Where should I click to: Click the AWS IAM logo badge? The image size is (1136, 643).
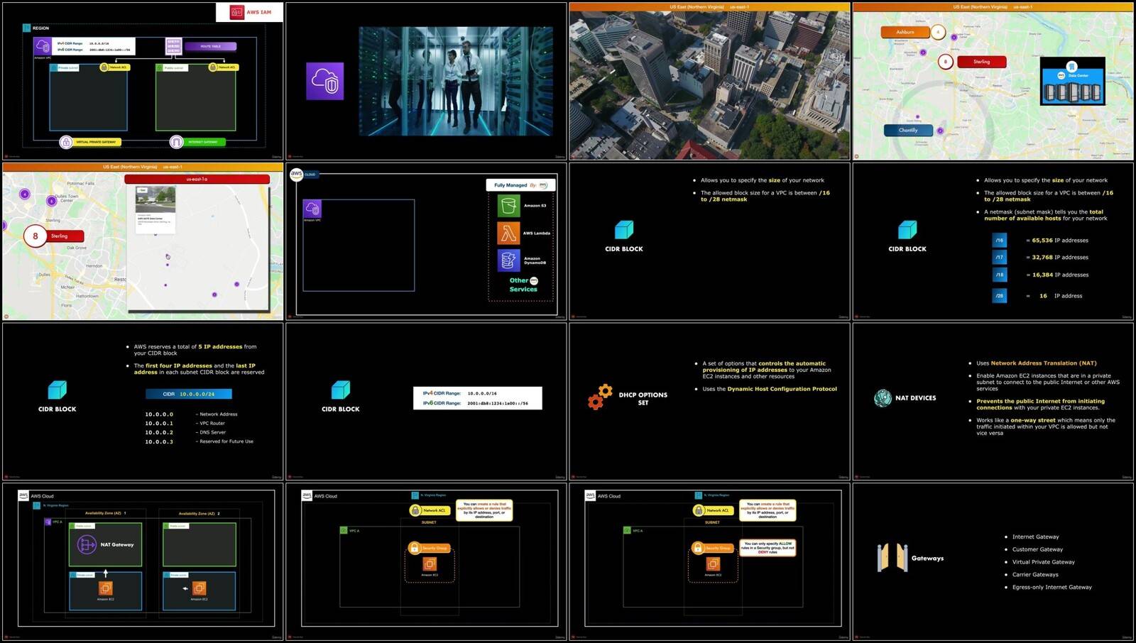(250, 12)
